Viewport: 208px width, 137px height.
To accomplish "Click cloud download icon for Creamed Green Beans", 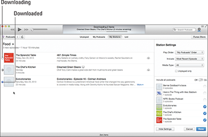I will pos(148,70).
